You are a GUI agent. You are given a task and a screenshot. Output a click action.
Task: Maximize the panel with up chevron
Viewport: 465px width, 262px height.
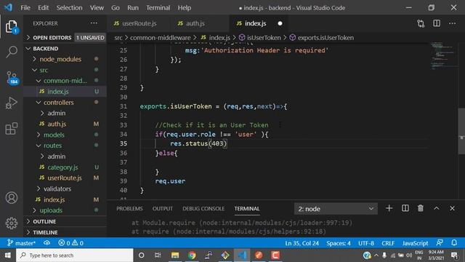tap(437, 209)
